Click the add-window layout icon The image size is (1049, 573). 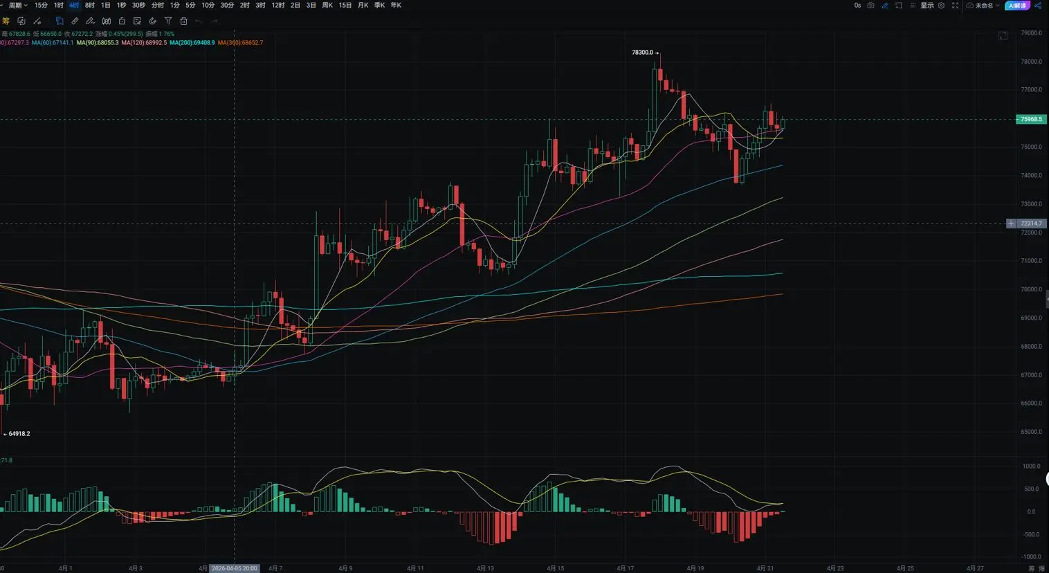[x=899, y=6]
